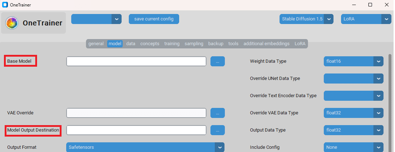This screenshot has width=395, height=152.
Task: Open the concepts tab
Action: tap(150, 44)
